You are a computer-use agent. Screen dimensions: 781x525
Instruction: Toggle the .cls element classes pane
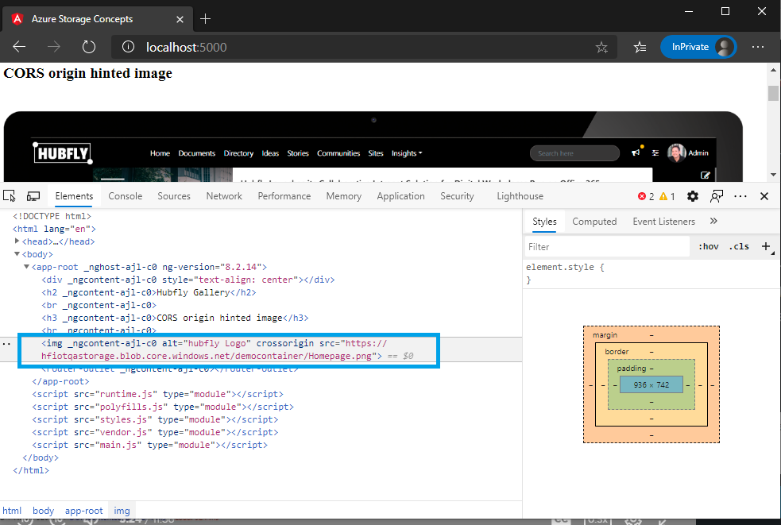pos(739,246)
